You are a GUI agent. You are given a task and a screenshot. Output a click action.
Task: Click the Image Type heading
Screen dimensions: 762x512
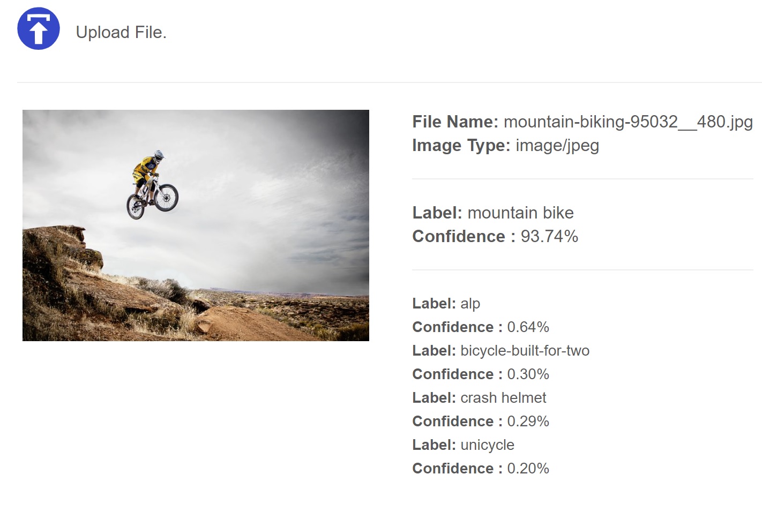pyautogui.click(x=461, y=146)
